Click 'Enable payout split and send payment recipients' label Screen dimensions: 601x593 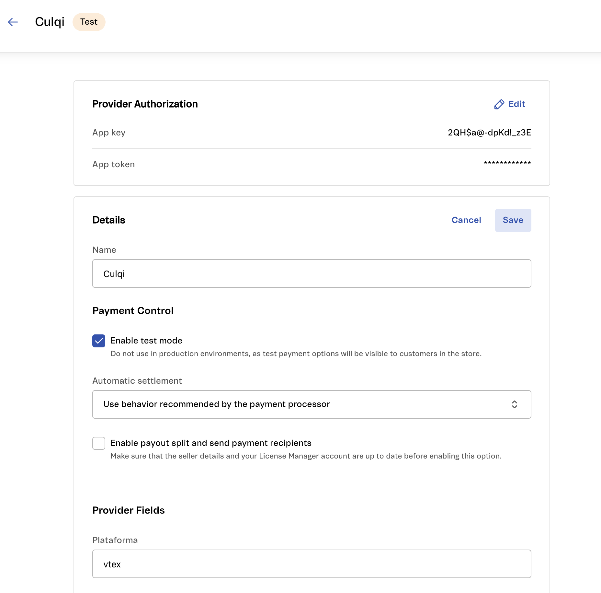coord(211,443)
